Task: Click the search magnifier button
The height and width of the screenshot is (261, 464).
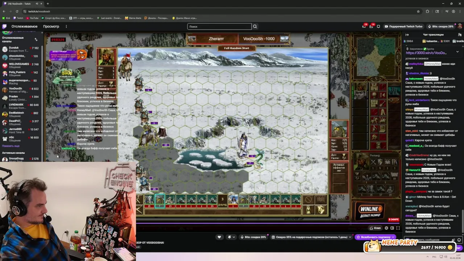Action: coord(255,26)
